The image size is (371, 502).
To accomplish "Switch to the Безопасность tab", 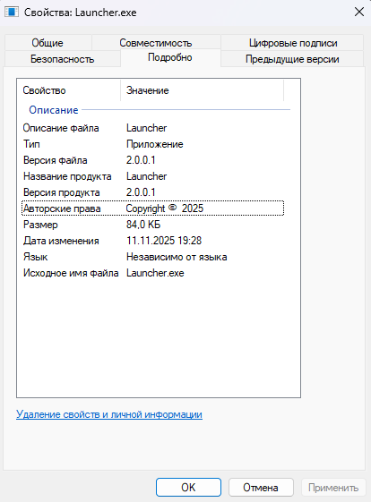I will pos(63,59).
